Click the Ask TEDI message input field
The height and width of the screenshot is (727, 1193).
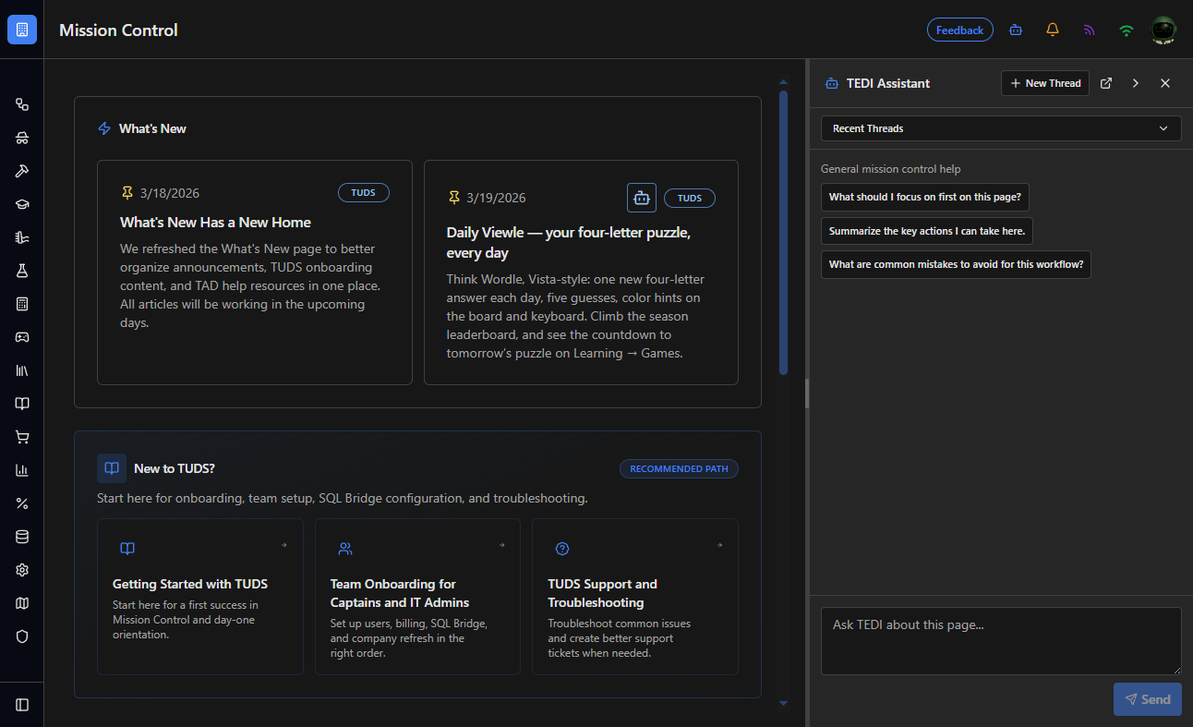point(1001,641)
